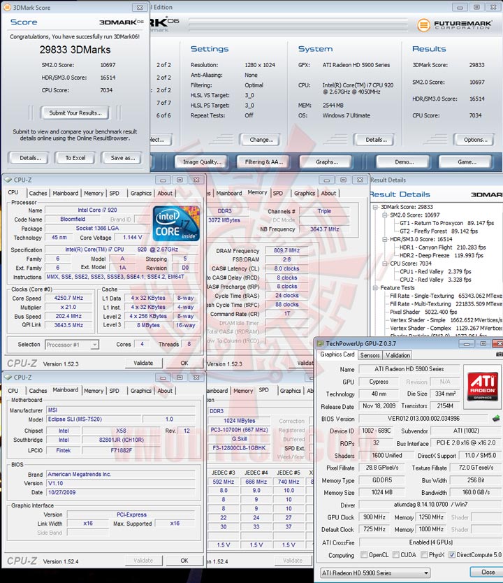The height and width of the screenshot is (583, 503).
Task: Click Save as button in score window
Action: (x=122, y=158)
